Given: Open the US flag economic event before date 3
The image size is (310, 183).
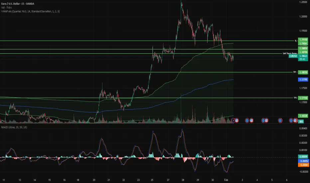Looking at the screenshot, I should tap(236, 120).
